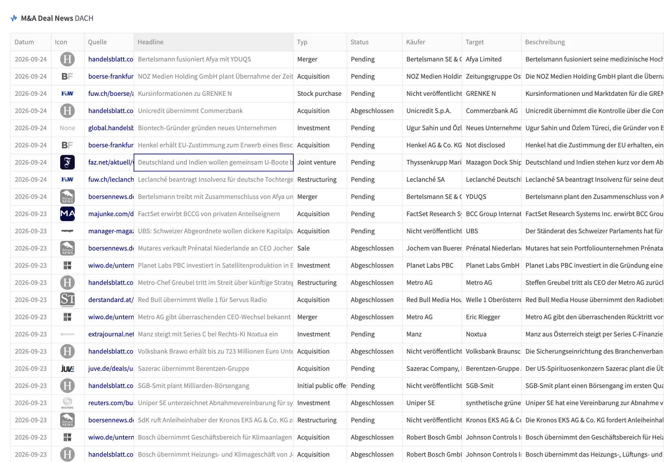
Task: Click ST icon in Red Bull Welle 1 row
Action: [67, 300]
